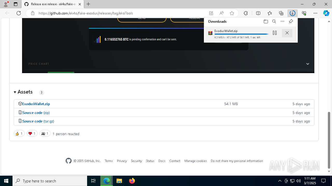The image size is (332, 186).
Task: Launch Copilot sidebar
Action: tap(326, 13)
